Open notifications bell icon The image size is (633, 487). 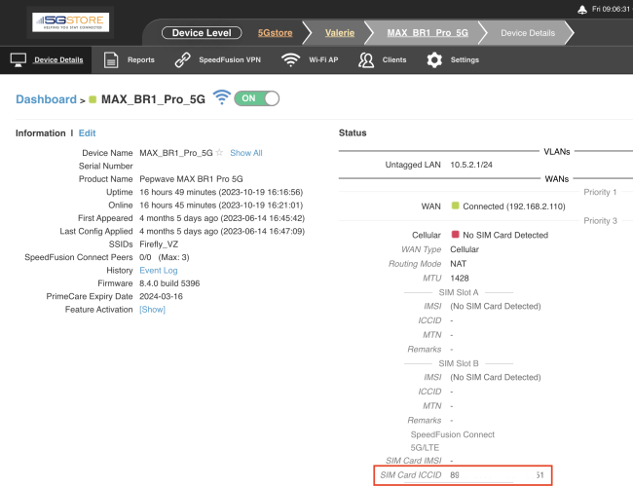[x=582, y=10]
